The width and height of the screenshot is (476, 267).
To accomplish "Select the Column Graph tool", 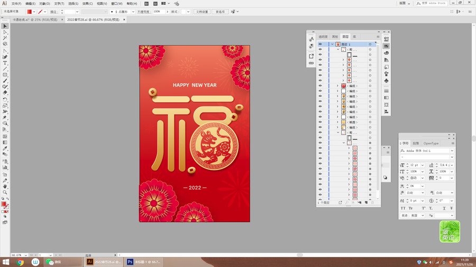I will (x=5, y=167).
